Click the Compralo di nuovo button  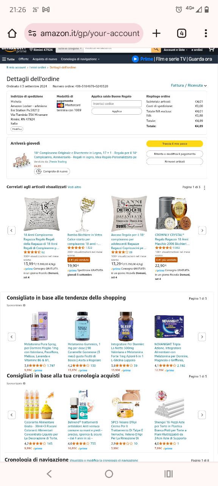tap(52, 172)
